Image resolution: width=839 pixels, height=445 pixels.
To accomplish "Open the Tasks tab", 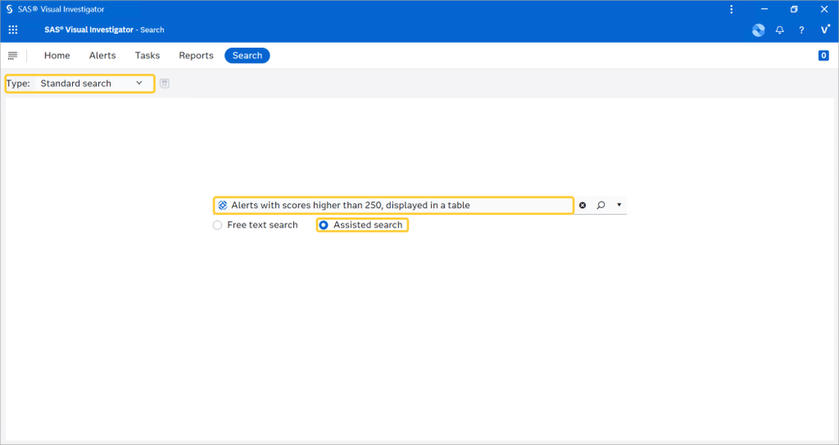I will coord(147,55).
